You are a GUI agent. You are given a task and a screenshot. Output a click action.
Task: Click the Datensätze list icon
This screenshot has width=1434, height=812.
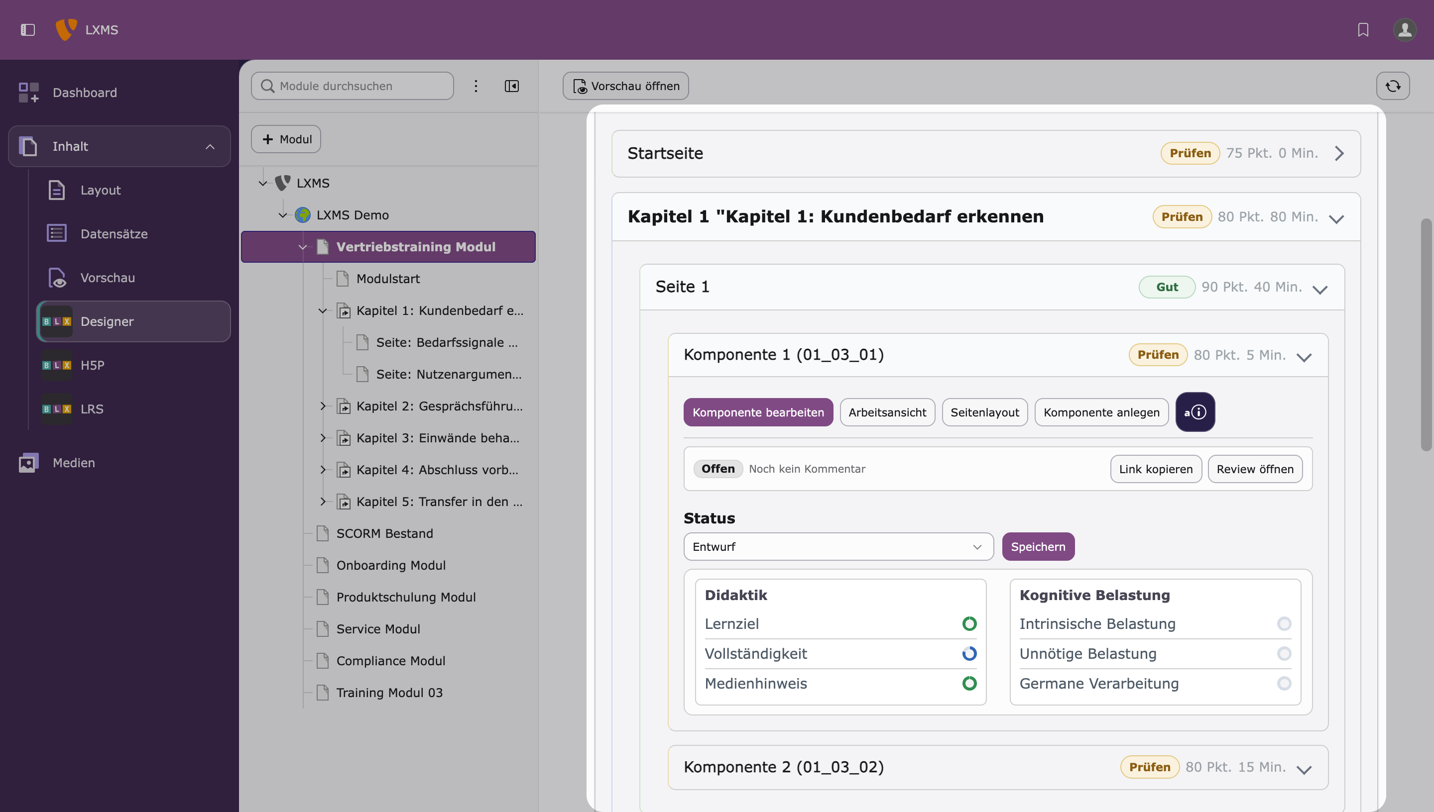57,234
